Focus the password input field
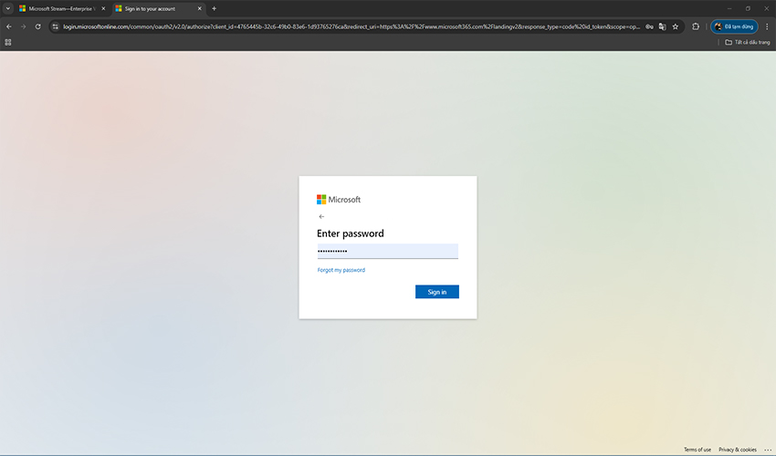Image resolution: width=776 pixels, height=456 pixels. (x=387, y=251)
